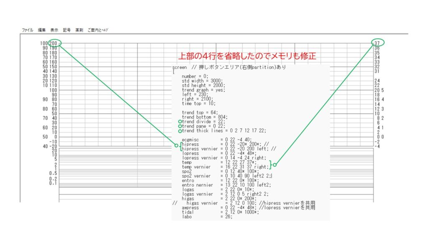Click the green circle beside 'trend thick lines'

click(180, 130)
